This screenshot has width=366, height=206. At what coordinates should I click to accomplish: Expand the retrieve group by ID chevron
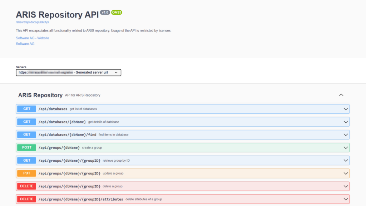pyautogui.click(x=345, y=161)
